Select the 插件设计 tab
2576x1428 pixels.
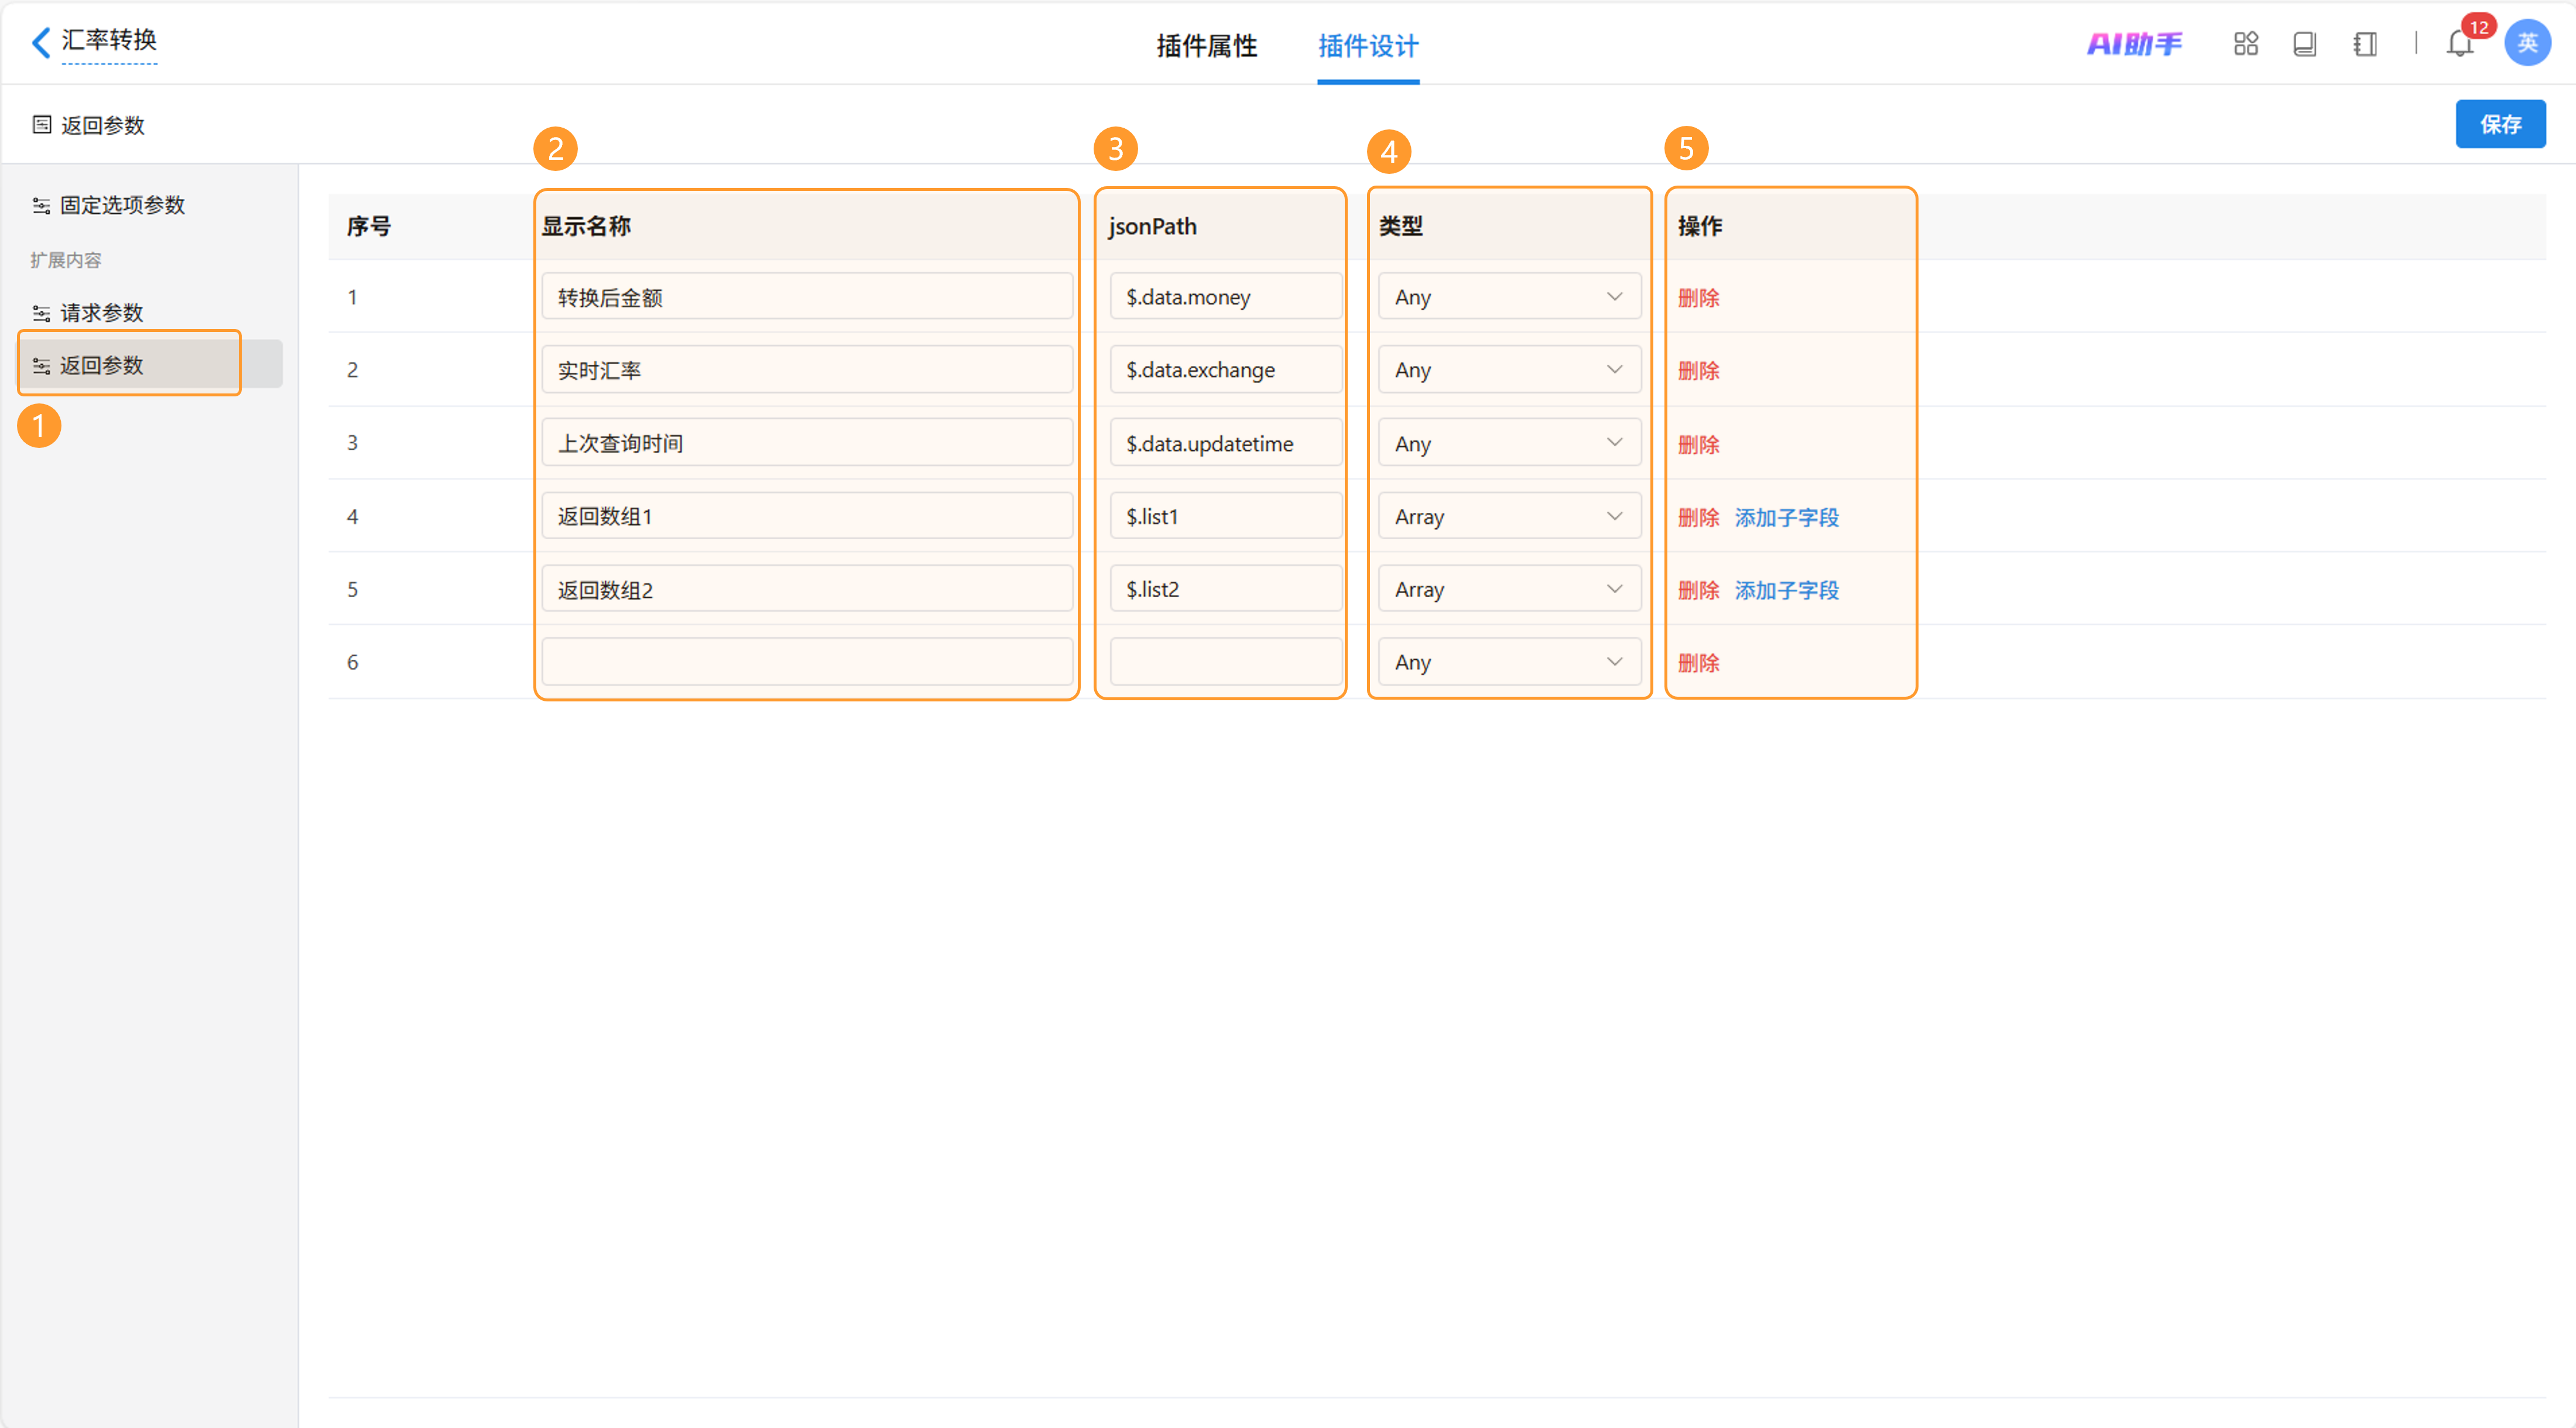coord(1367,46)
